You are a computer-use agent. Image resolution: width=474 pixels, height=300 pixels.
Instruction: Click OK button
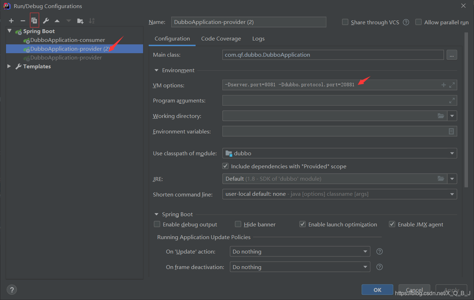(377, 290)
